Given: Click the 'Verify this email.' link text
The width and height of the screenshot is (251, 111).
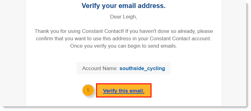Looking at the screenshot, I should (123, 91).
